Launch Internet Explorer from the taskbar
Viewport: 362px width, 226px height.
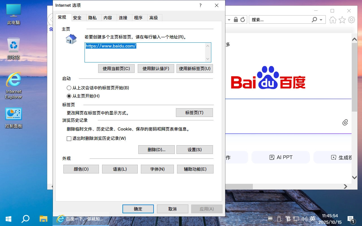pos(61,219)
